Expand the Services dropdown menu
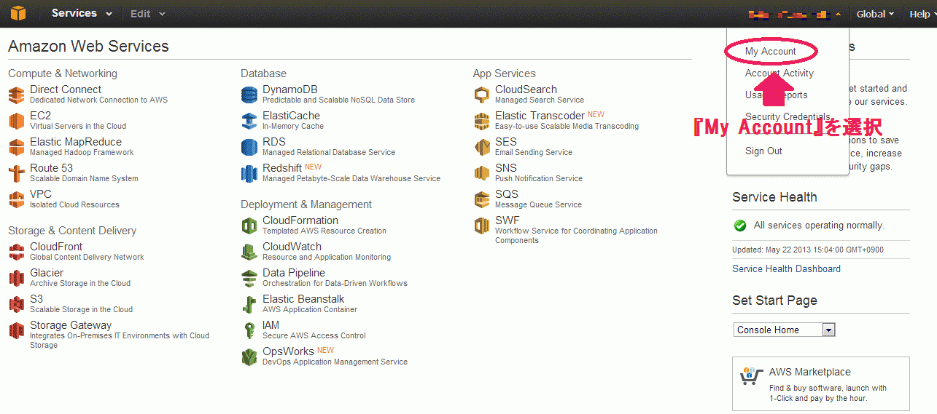 point(82,13)
